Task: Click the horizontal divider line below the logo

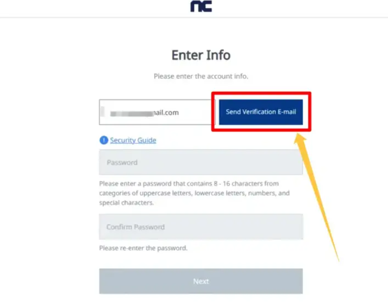Action: (98, 18)
